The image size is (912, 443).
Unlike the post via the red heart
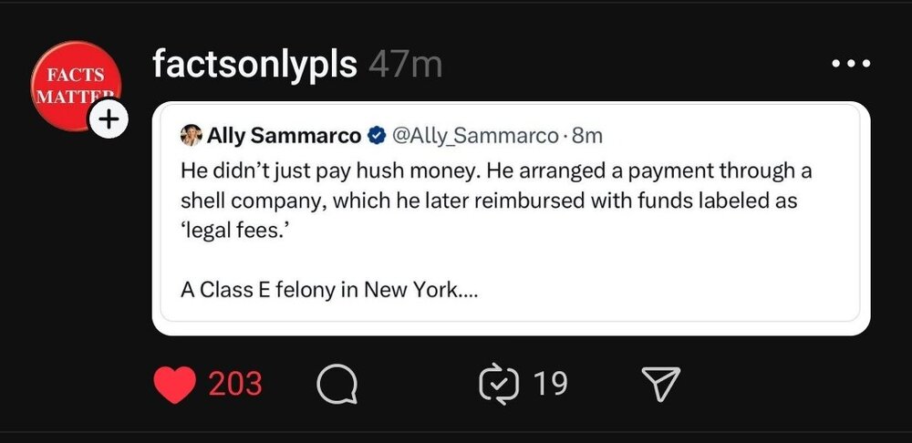click(x=176, y=384)
